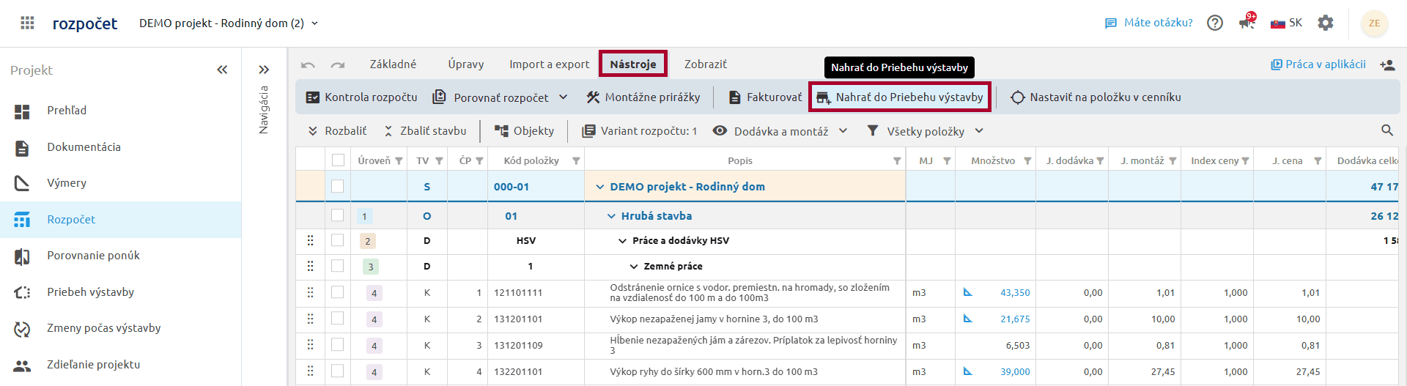Redo the last action
1407x386 pixels.
click(x=337, y=65)
